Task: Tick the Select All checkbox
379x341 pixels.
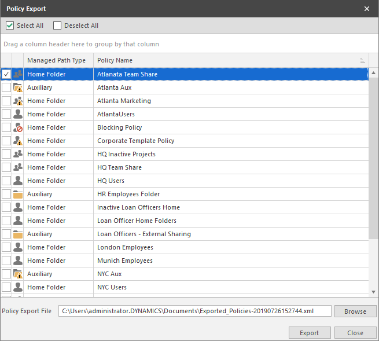Action: pyautogui.click(x=10, y=25)
